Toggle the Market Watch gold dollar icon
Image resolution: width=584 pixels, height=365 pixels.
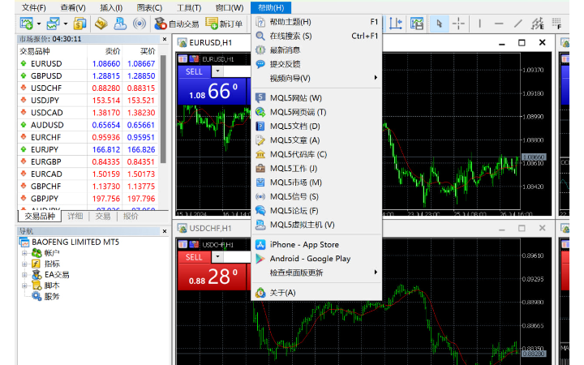coord(79,24)
